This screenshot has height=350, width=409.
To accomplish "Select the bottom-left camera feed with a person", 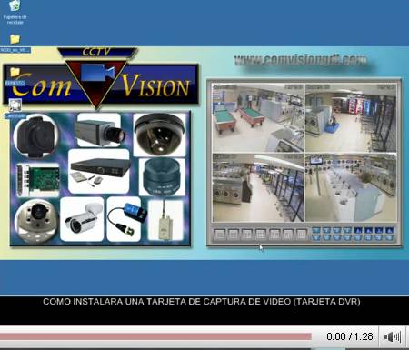I will [257, 187].
